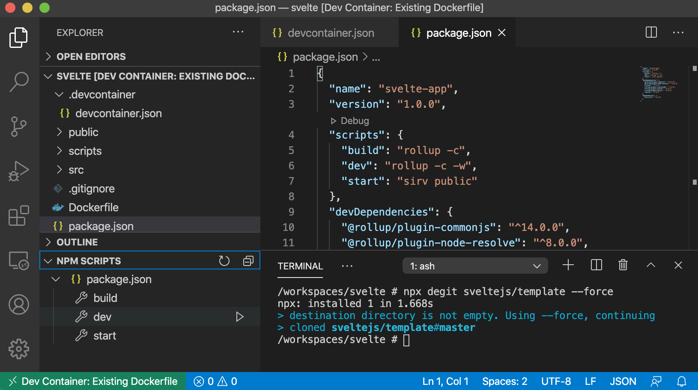The image size is (698, 390).
Task: Split the terminal pane
Action: click(596, 265)
